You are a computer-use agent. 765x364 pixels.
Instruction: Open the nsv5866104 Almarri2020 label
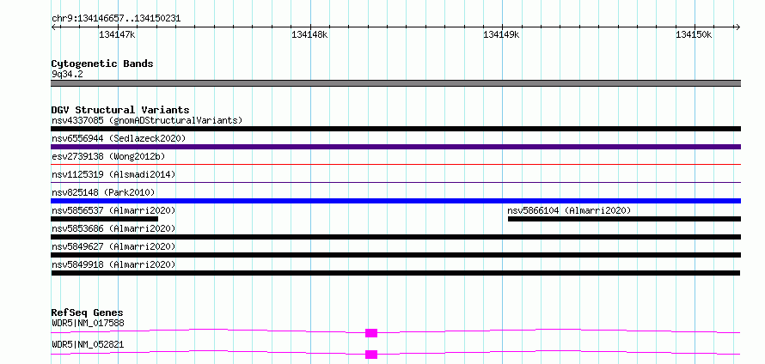[x=569, y=210]
